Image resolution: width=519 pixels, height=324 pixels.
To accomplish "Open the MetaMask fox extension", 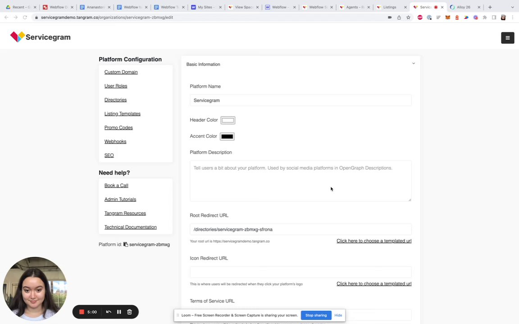I will (448, 18).
